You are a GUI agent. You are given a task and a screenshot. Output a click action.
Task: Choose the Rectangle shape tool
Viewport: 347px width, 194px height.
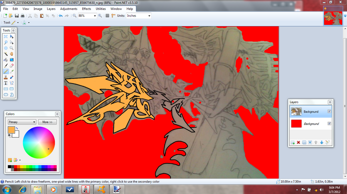tap(6, 89)
